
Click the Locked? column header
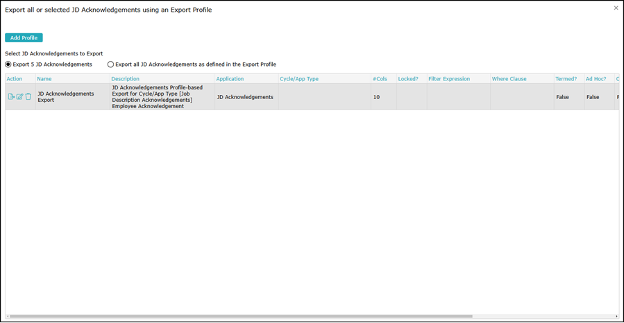[408, 79]
